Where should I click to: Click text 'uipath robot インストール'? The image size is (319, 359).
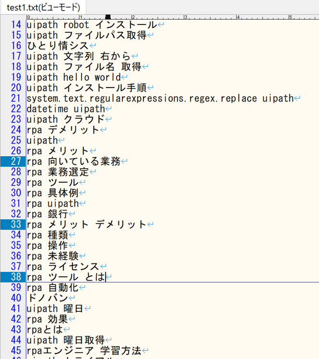(92, 25)
